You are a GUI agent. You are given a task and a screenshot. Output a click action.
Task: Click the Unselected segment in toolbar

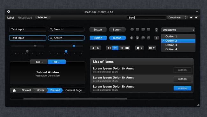pyautogui.click(x=25, y=18)
